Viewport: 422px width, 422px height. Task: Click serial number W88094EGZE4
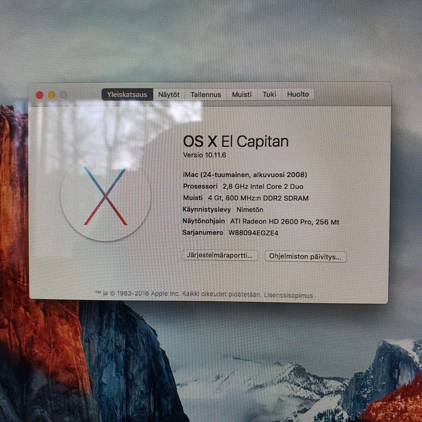254,233
